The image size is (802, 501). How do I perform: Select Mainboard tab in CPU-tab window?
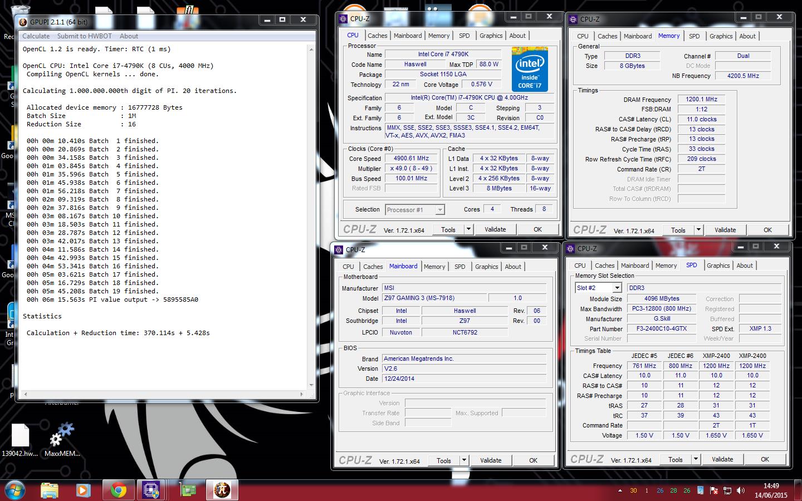[x=408, y=36]
